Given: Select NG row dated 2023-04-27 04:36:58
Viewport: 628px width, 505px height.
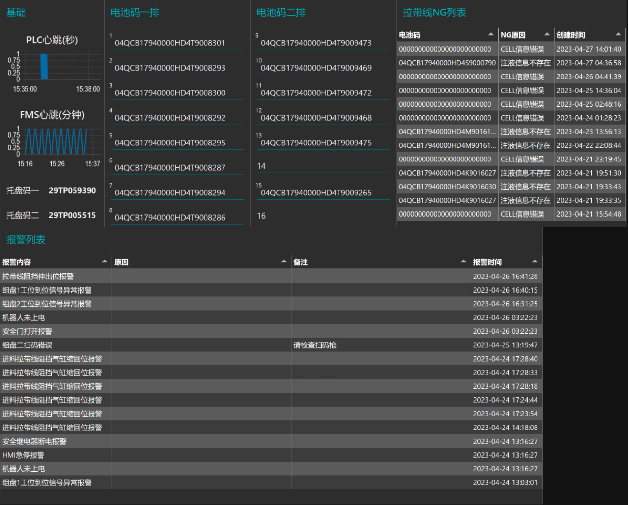Looking at the screenshot, I should coord(588,63).
